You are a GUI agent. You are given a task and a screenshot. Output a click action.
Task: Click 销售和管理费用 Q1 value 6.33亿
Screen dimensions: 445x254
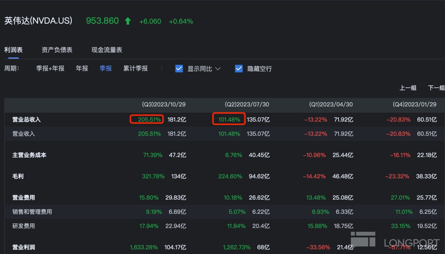pos(344,212)
